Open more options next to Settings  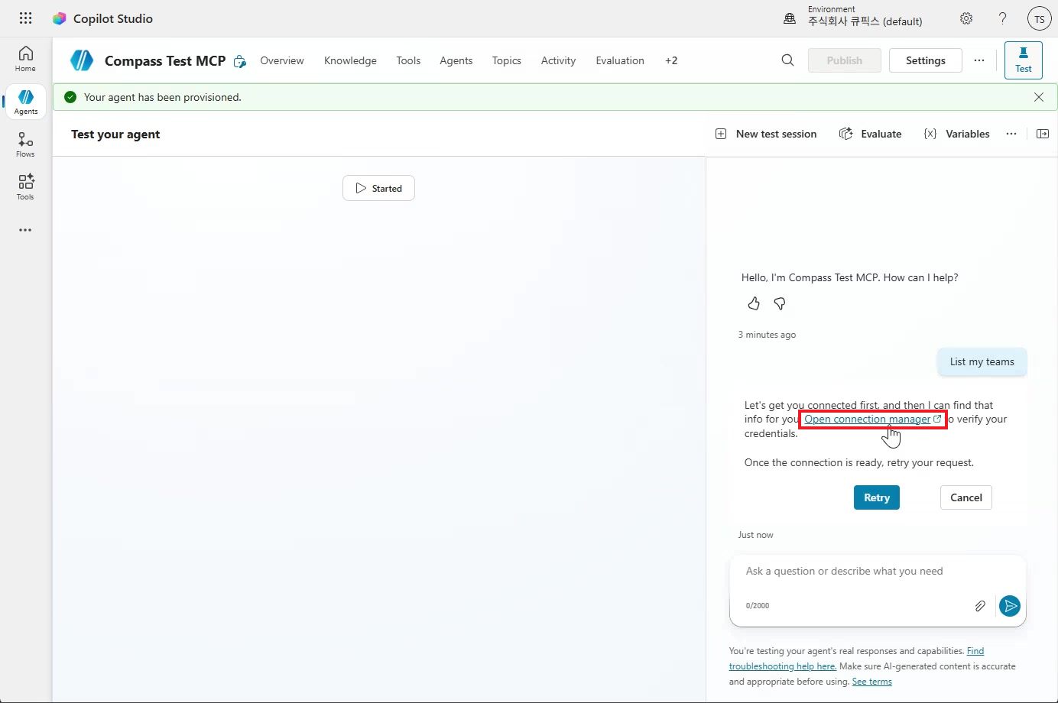pos(979,60)
